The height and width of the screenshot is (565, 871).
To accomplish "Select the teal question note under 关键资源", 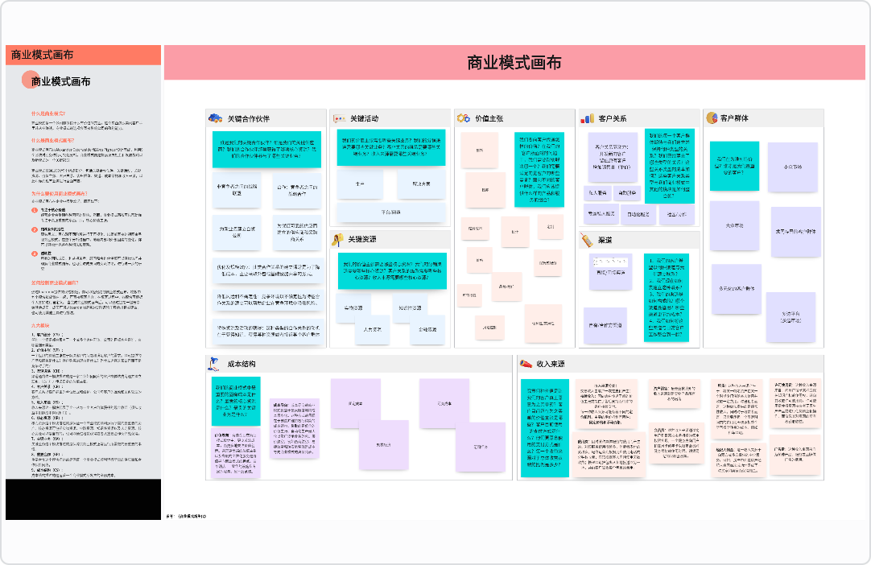I will tap(392, 270).
